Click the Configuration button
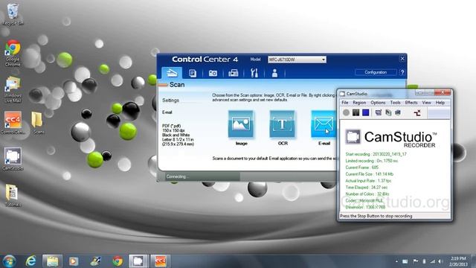 point(376,72)
